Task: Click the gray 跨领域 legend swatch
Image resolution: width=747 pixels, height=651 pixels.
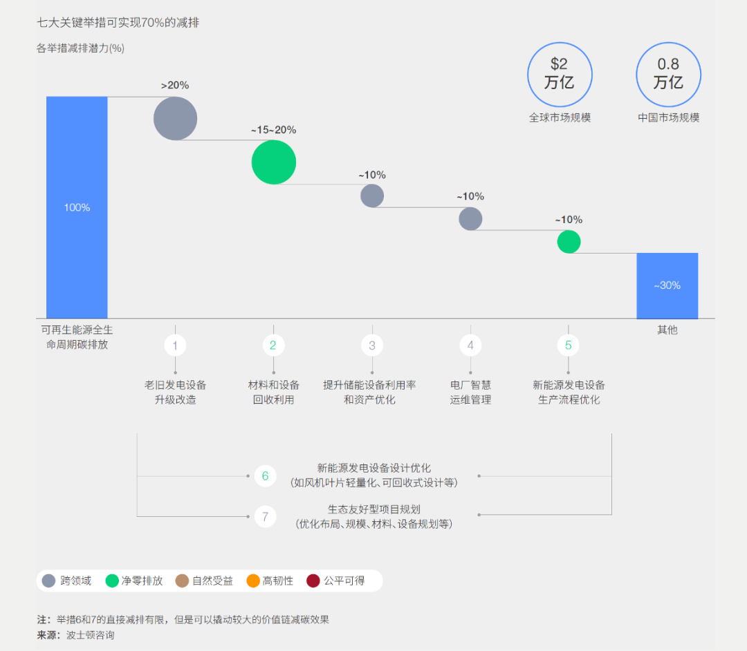Action: click(48, 581)
